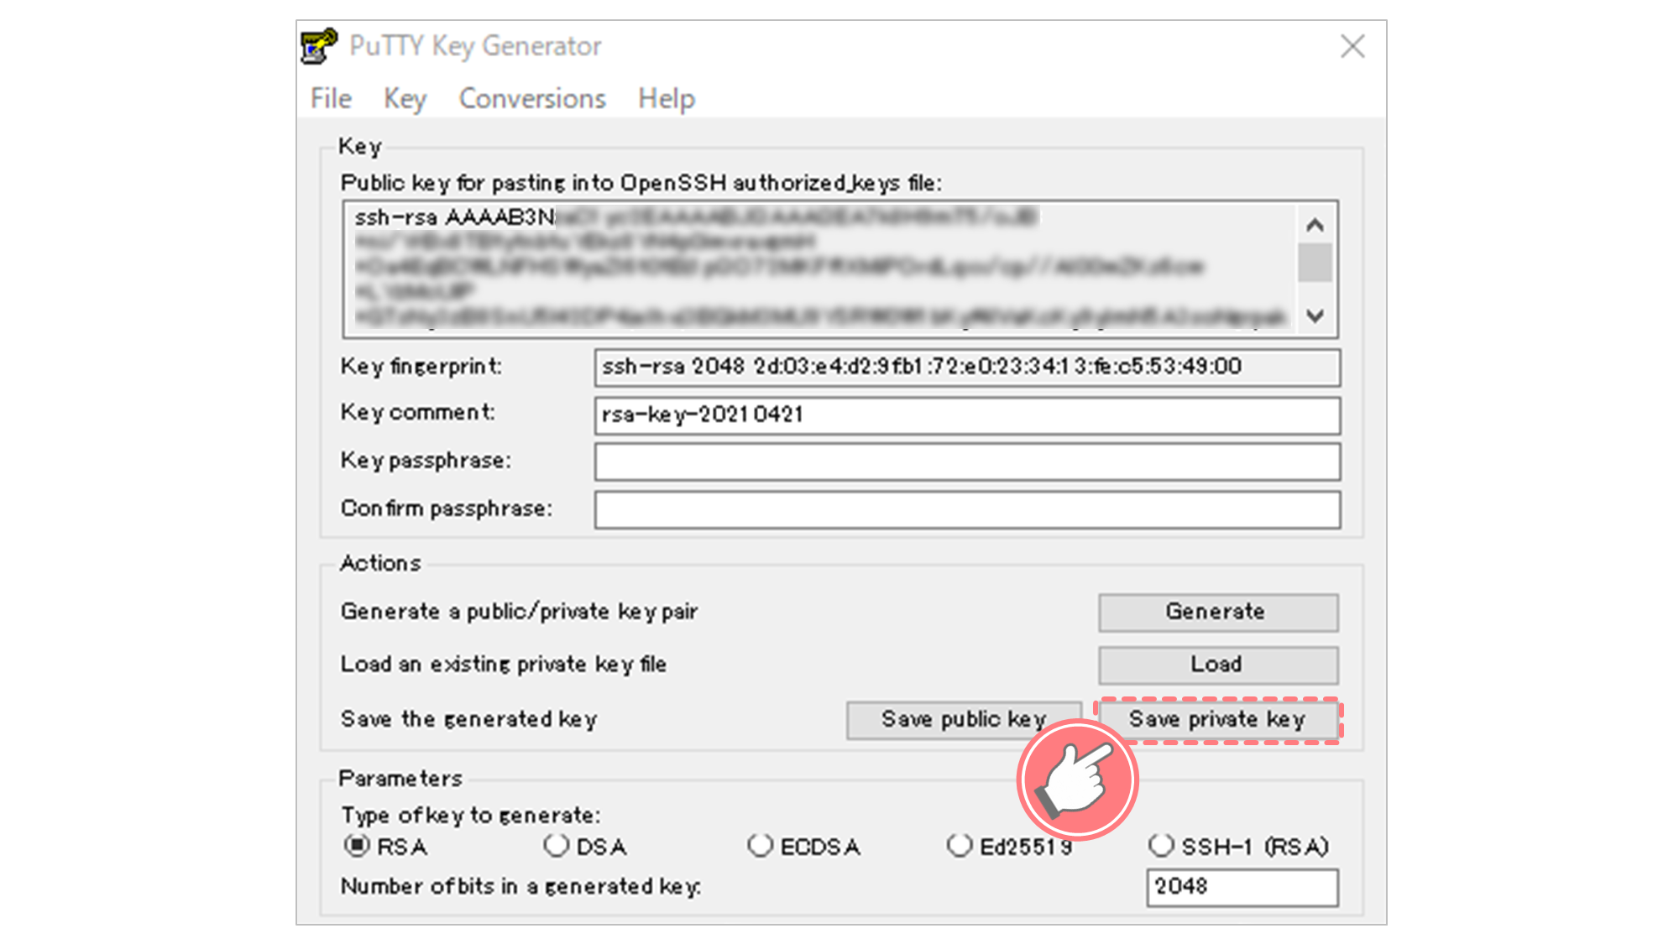This screenshot has width=1679, height=944.
Task: Close the PuTTY Key Generator window
Action: click(x=1352, y=46)
